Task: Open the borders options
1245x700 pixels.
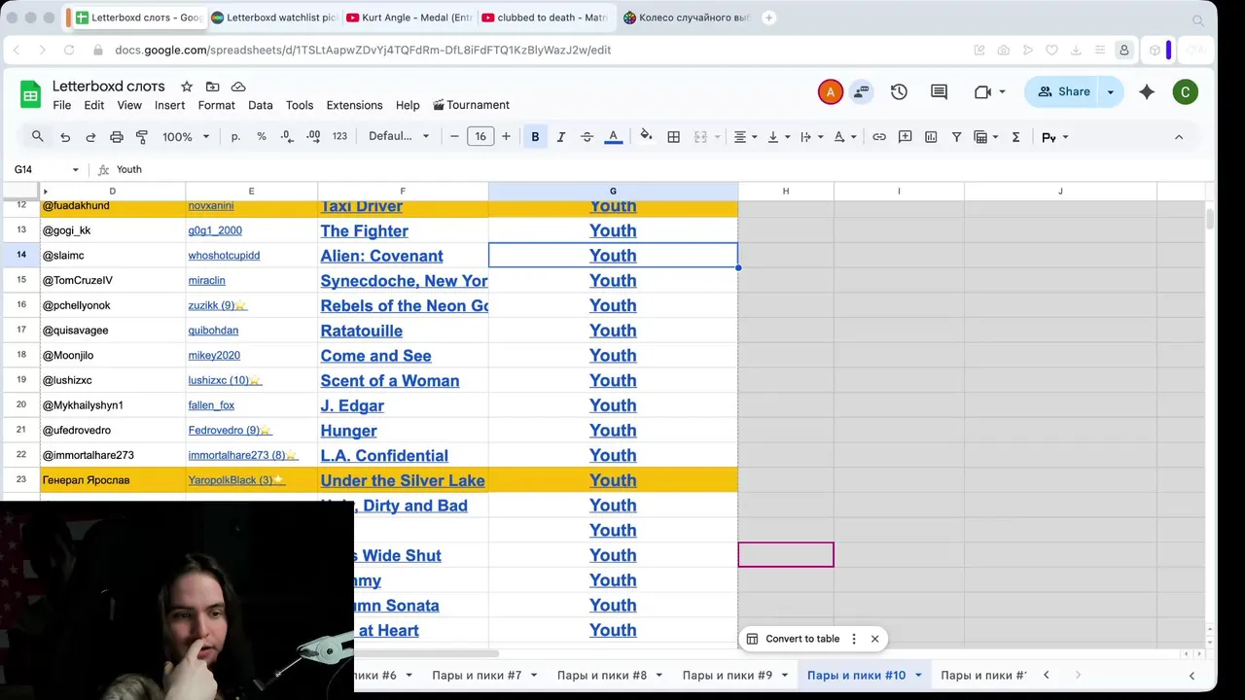Action: click(673, 137)
